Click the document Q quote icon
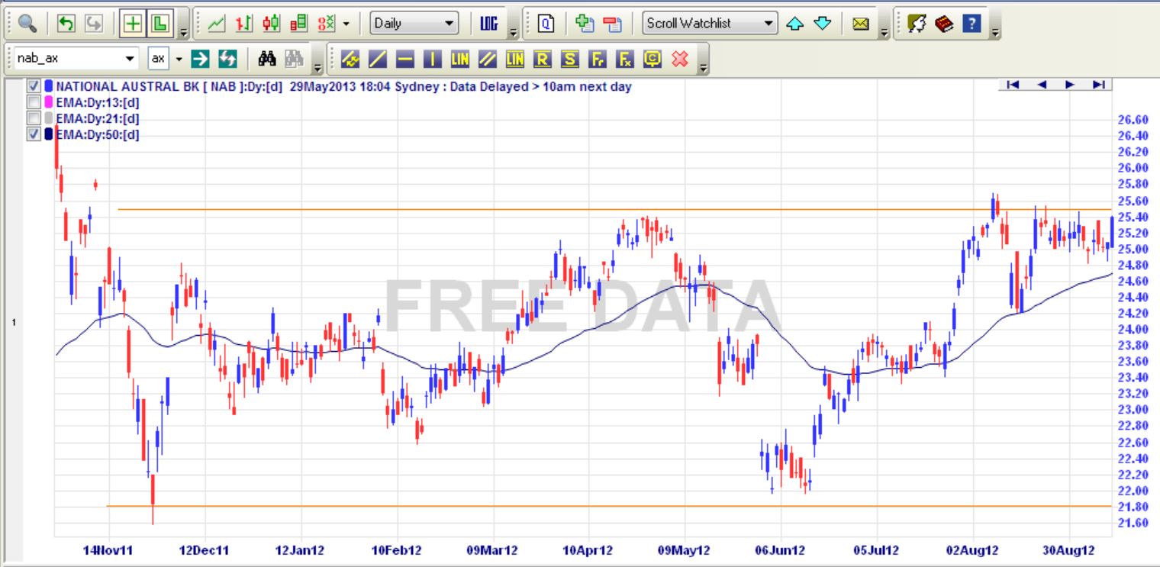 point(546,24)
